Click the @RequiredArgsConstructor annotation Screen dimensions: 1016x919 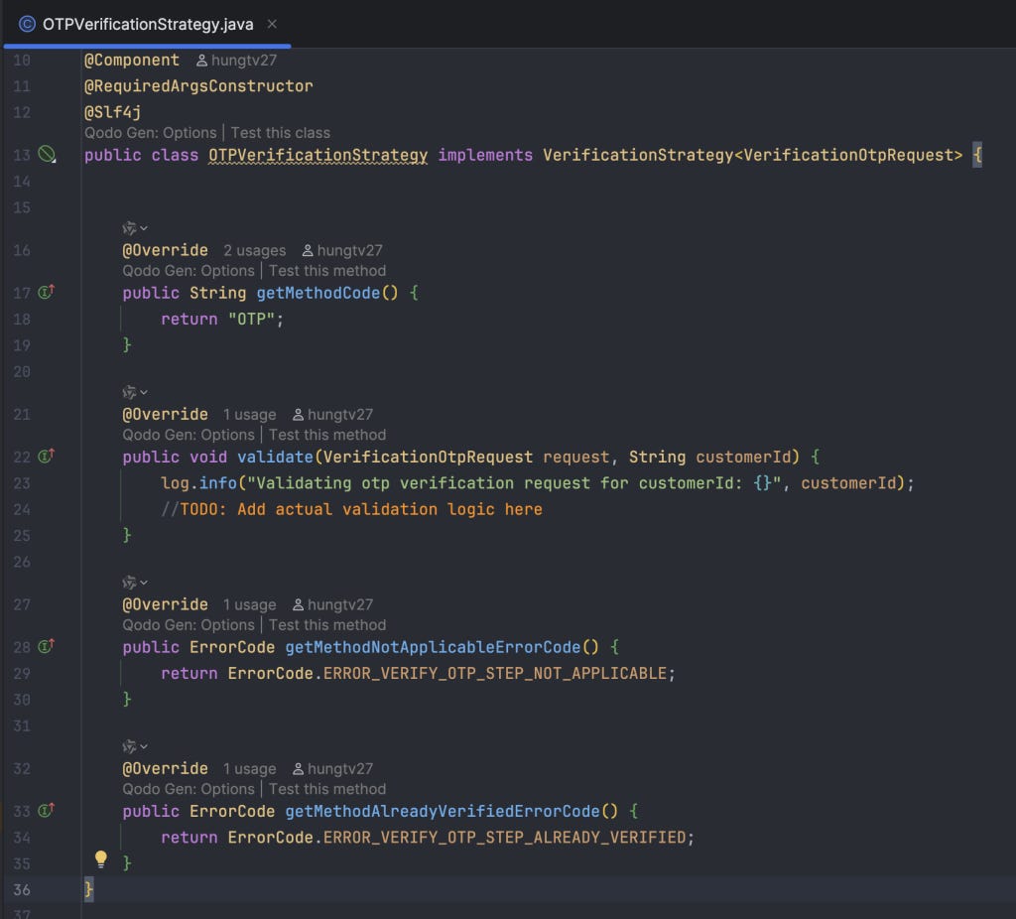(198, 86)
